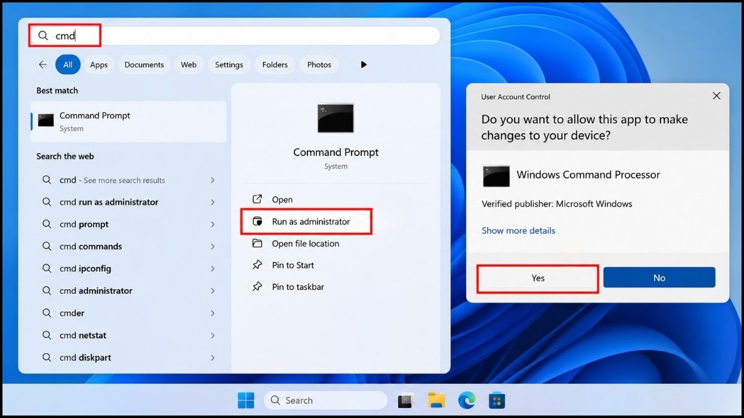This screenshot has width=744, height=418.
Task: Click the back arrow in search panel
Action: tap(42, 64)
